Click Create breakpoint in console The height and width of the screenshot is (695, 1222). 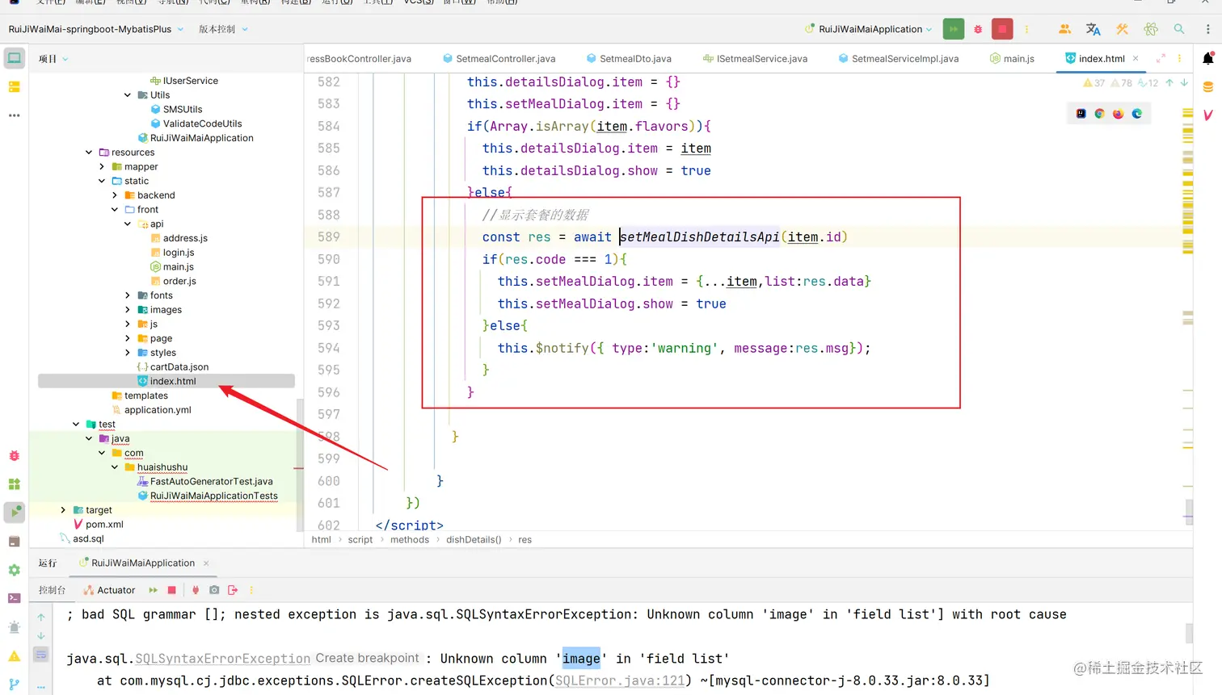pos(367,658)
